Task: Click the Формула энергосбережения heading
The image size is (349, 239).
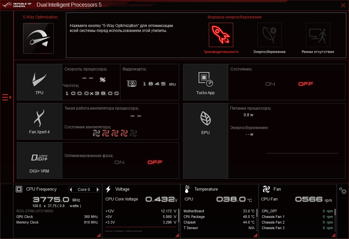Action: tap(235, 17)
